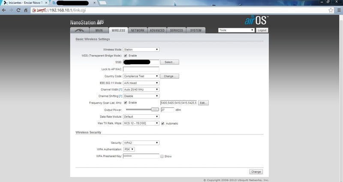Screen dimensions: 343x182
Task: Expand the Tools dropdown
Action: point(236,30)
